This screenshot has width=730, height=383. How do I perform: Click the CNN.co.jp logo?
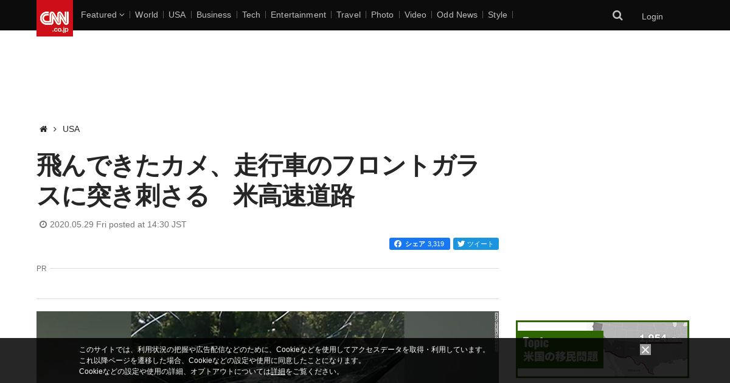pos(55,18)
